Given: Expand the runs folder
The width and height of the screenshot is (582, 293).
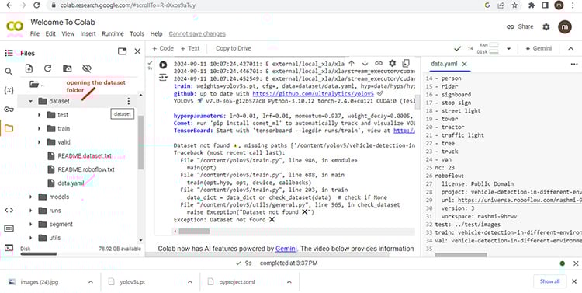Looking at the screenshot, I should click(x=31, y=211).
